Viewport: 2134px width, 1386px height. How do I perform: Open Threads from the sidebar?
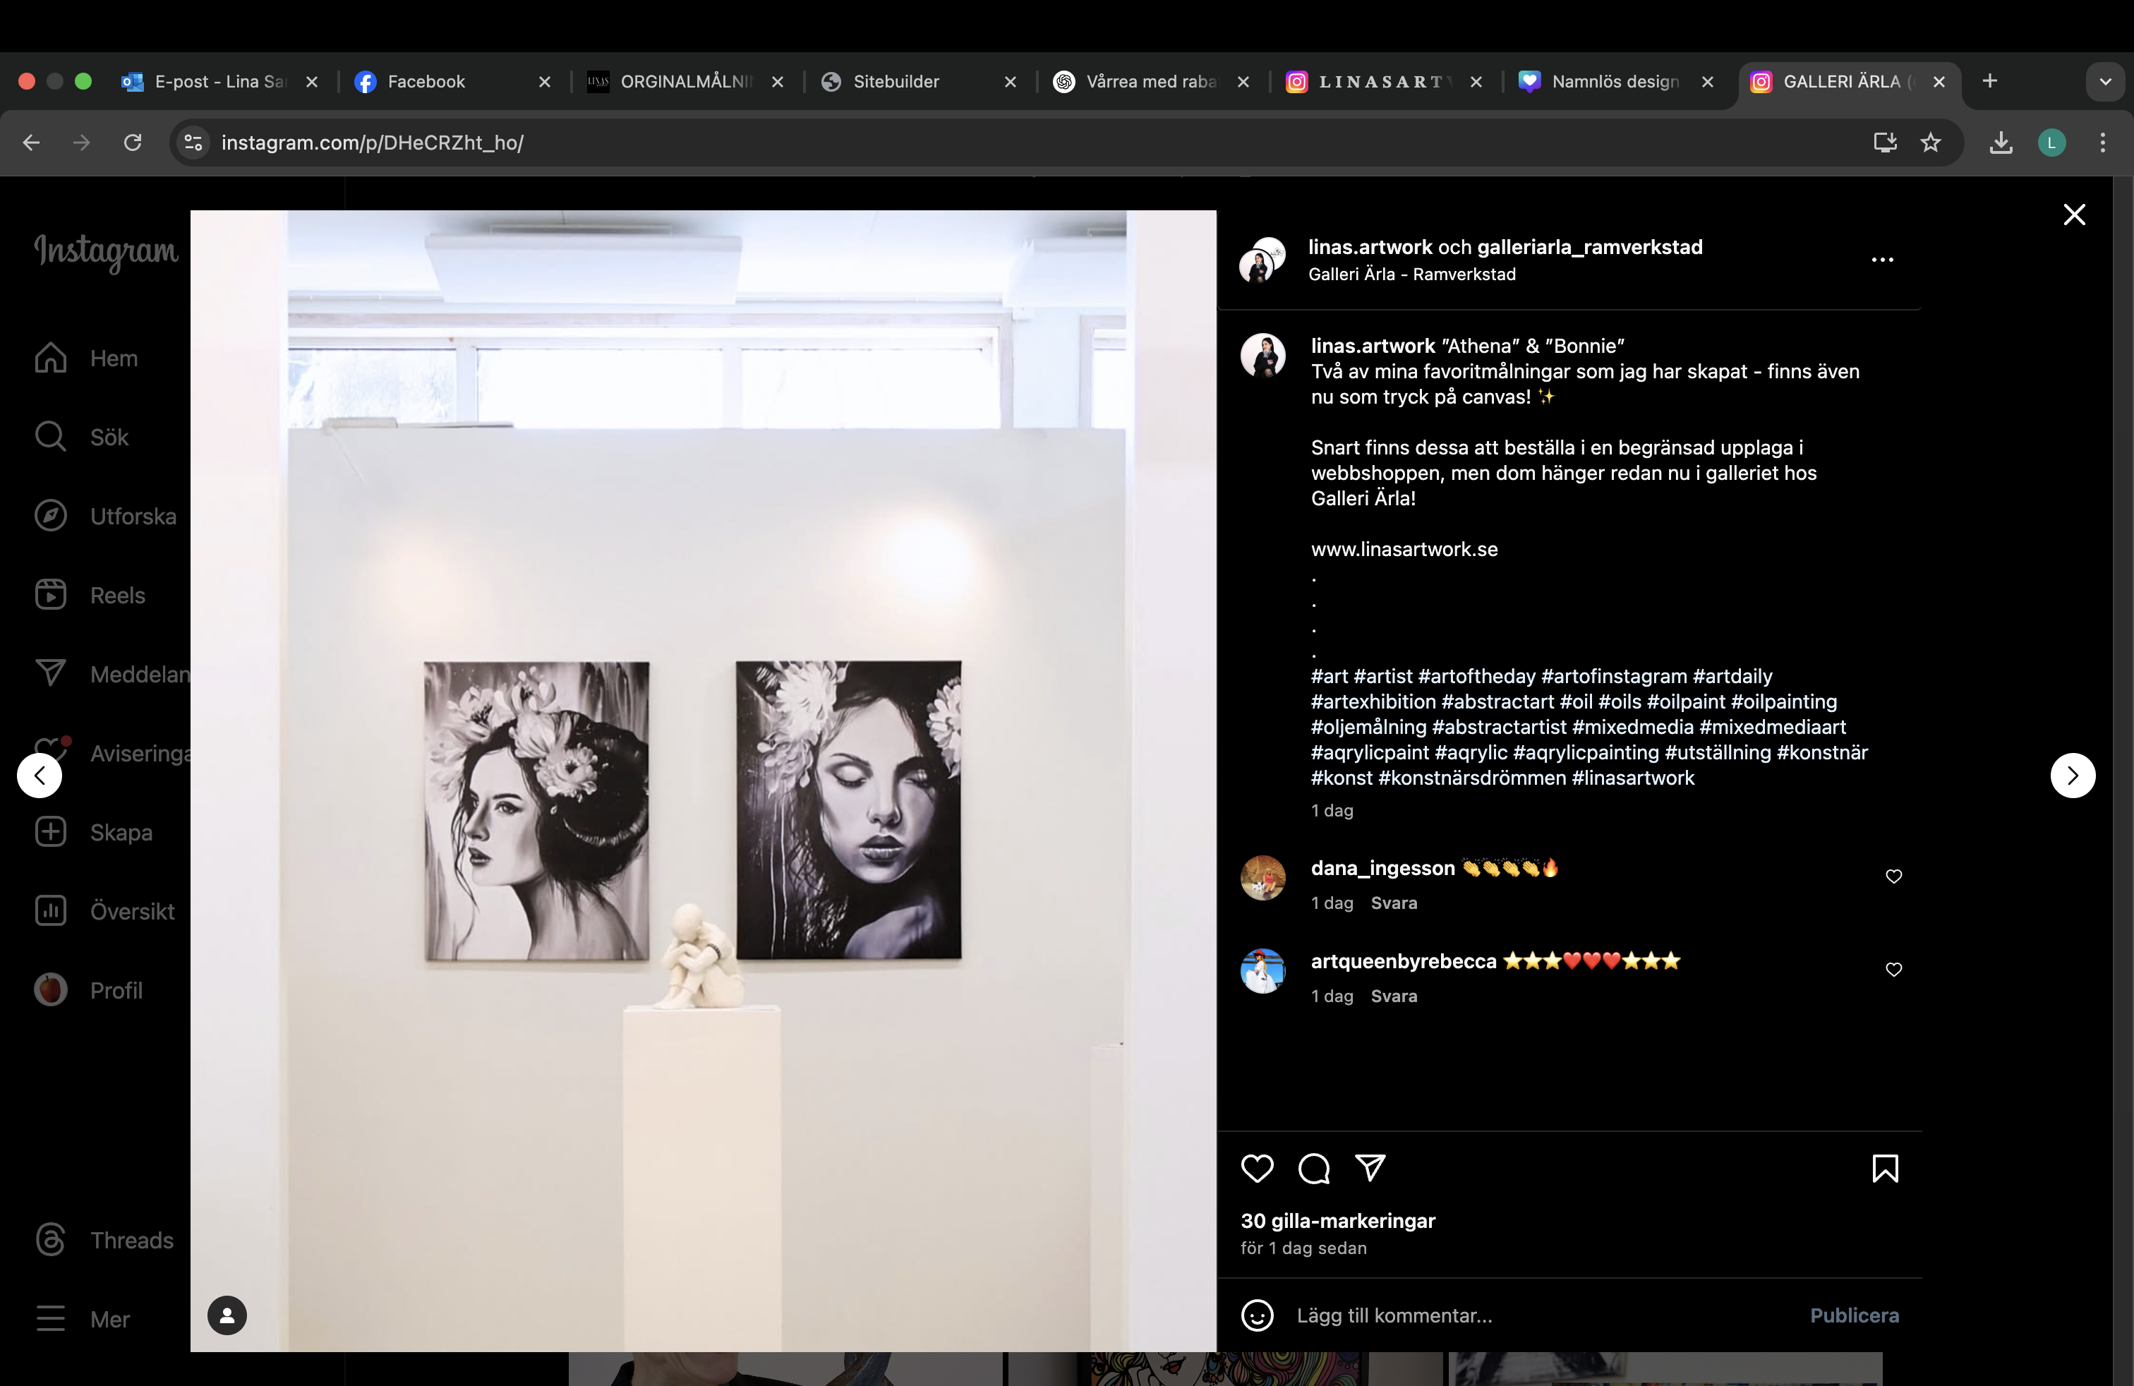pyautogui.click(x=104, y=1240)
